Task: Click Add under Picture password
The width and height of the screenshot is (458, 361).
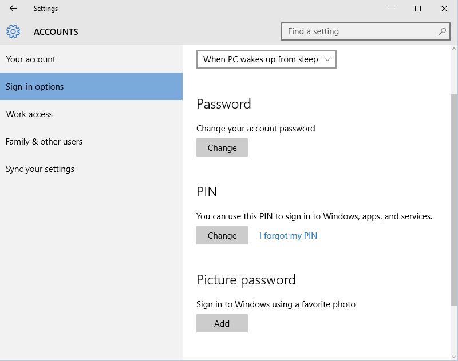Action: coord(222,323)
